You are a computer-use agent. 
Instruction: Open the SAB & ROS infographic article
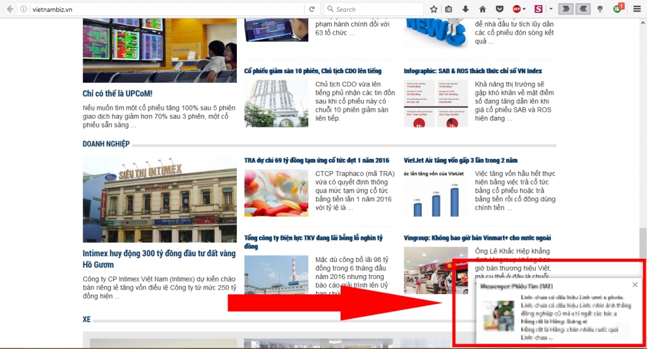473,71
